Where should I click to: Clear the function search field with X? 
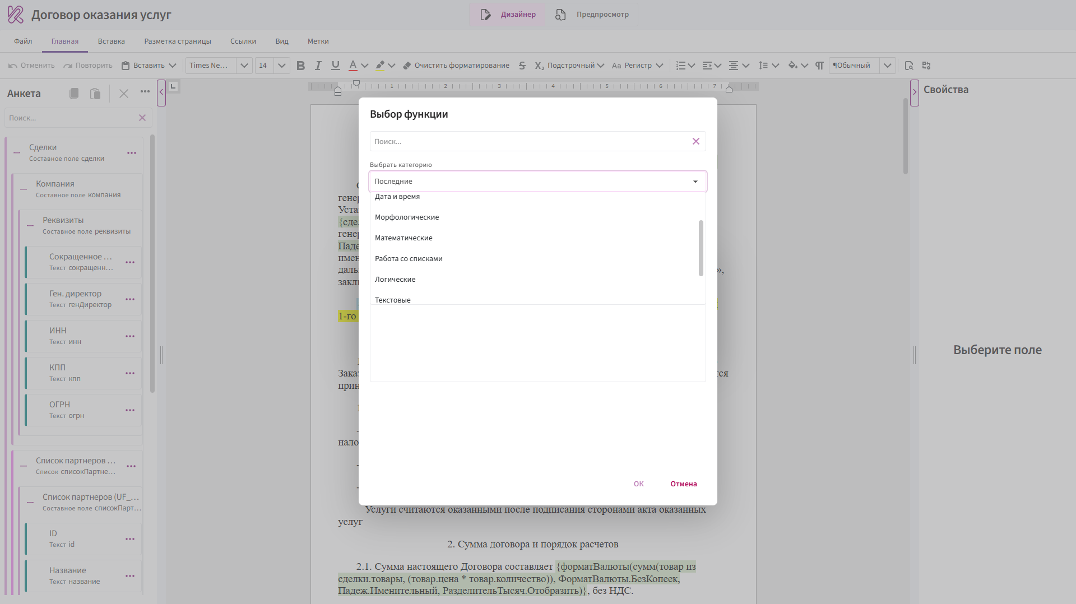coord(695,141)
